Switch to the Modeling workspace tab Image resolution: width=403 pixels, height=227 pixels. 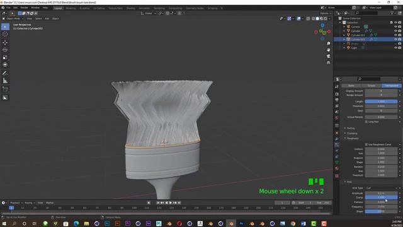(71, 8)
